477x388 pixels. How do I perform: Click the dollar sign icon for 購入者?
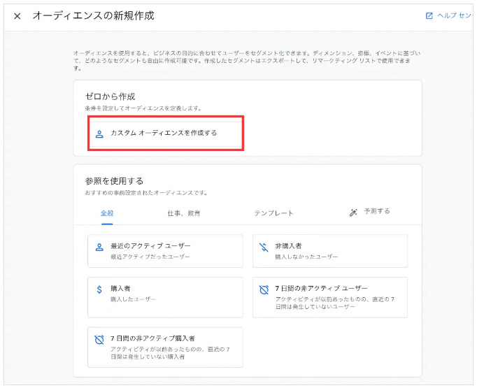99,289
